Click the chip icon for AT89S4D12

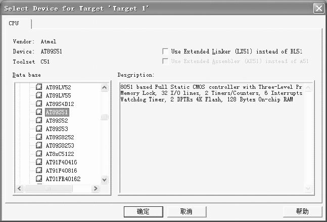point(39,103)
